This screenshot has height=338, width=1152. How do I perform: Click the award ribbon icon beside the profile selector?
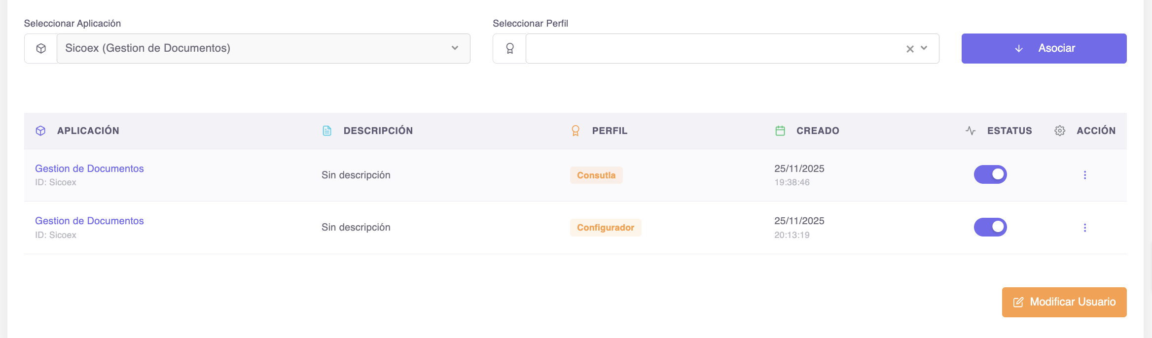[x=510, y=48]
